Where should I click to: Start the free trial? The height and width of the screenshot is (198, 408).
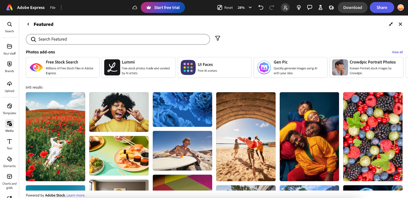(x=163, y=8)
